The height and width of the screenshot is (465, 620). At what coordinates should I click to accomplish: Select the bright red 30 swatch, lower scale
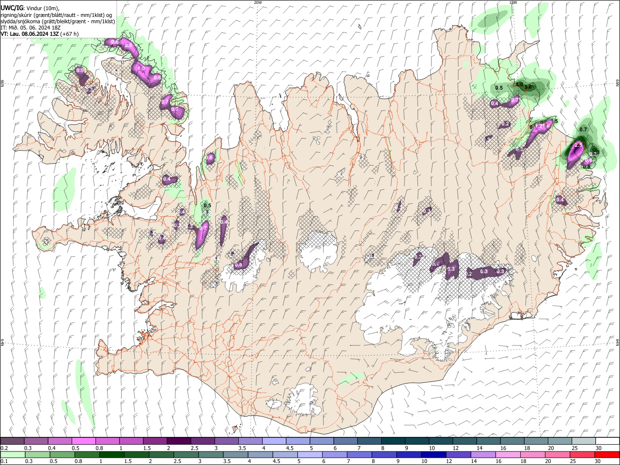(x=606, y=454)
